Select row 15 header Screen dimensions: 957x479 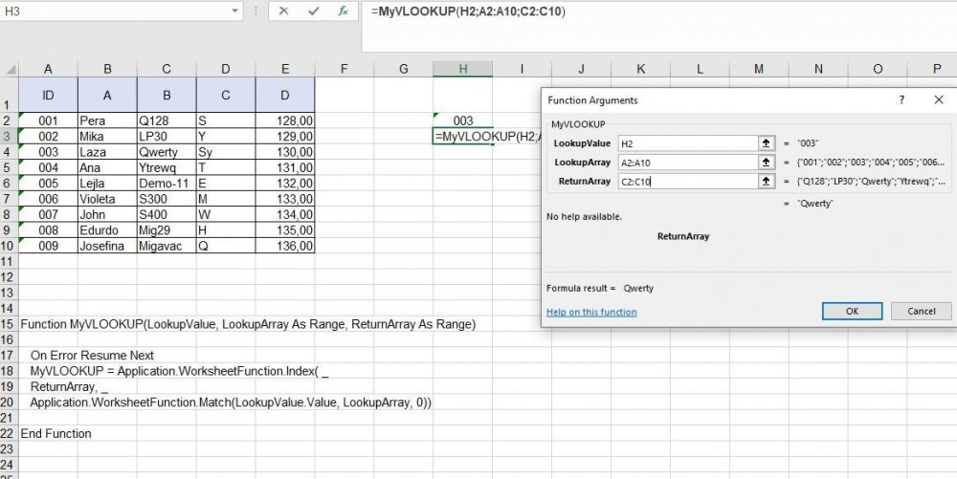click(10, 324)
